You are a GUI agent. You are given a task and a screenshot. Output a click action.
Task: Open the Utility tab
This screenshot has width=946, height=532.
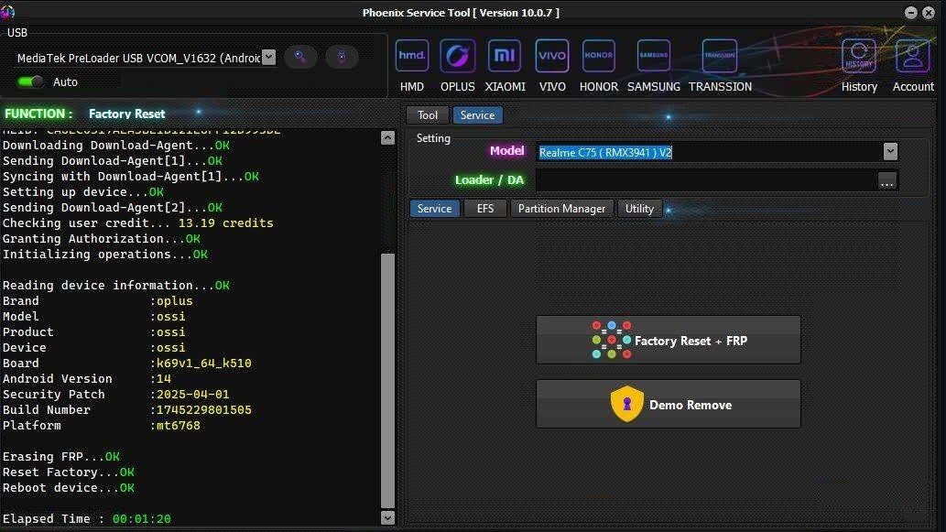tap(639, 209)
